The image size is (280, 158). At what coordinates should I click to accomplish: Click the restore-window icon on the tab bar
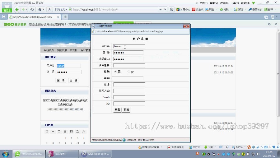pos(266,17)
